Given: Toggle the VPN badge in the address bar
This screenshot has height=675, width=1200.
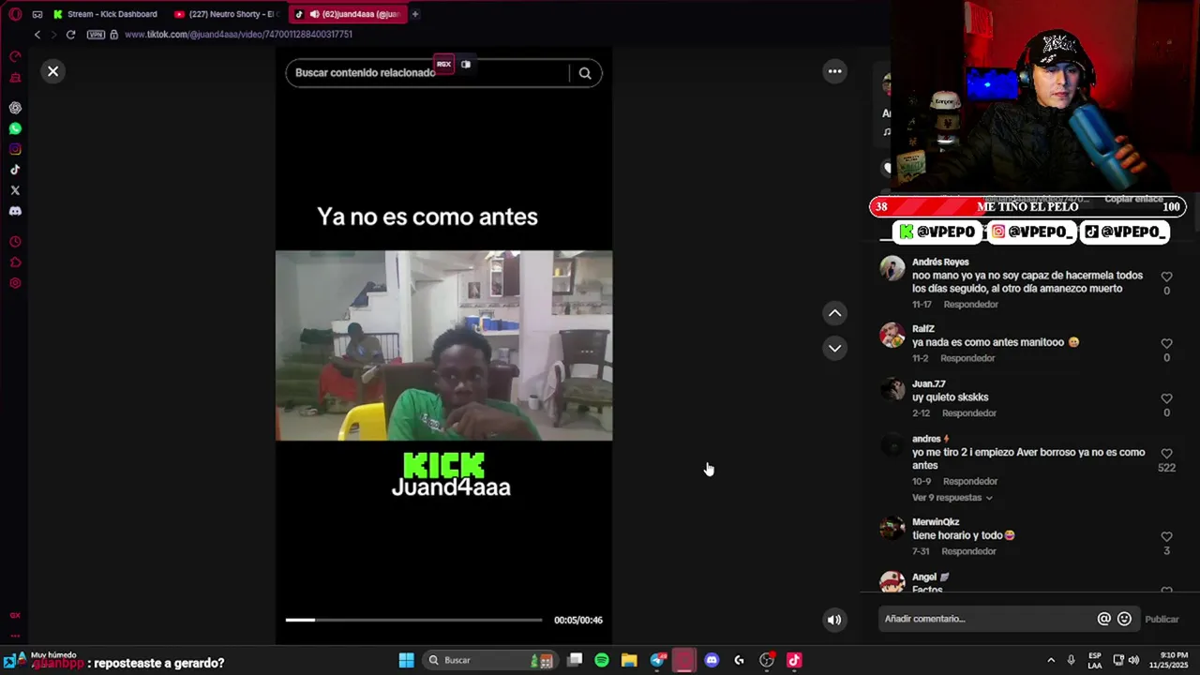Looking at the screenshot, I should pyautogui.click(x=96, y=35).
